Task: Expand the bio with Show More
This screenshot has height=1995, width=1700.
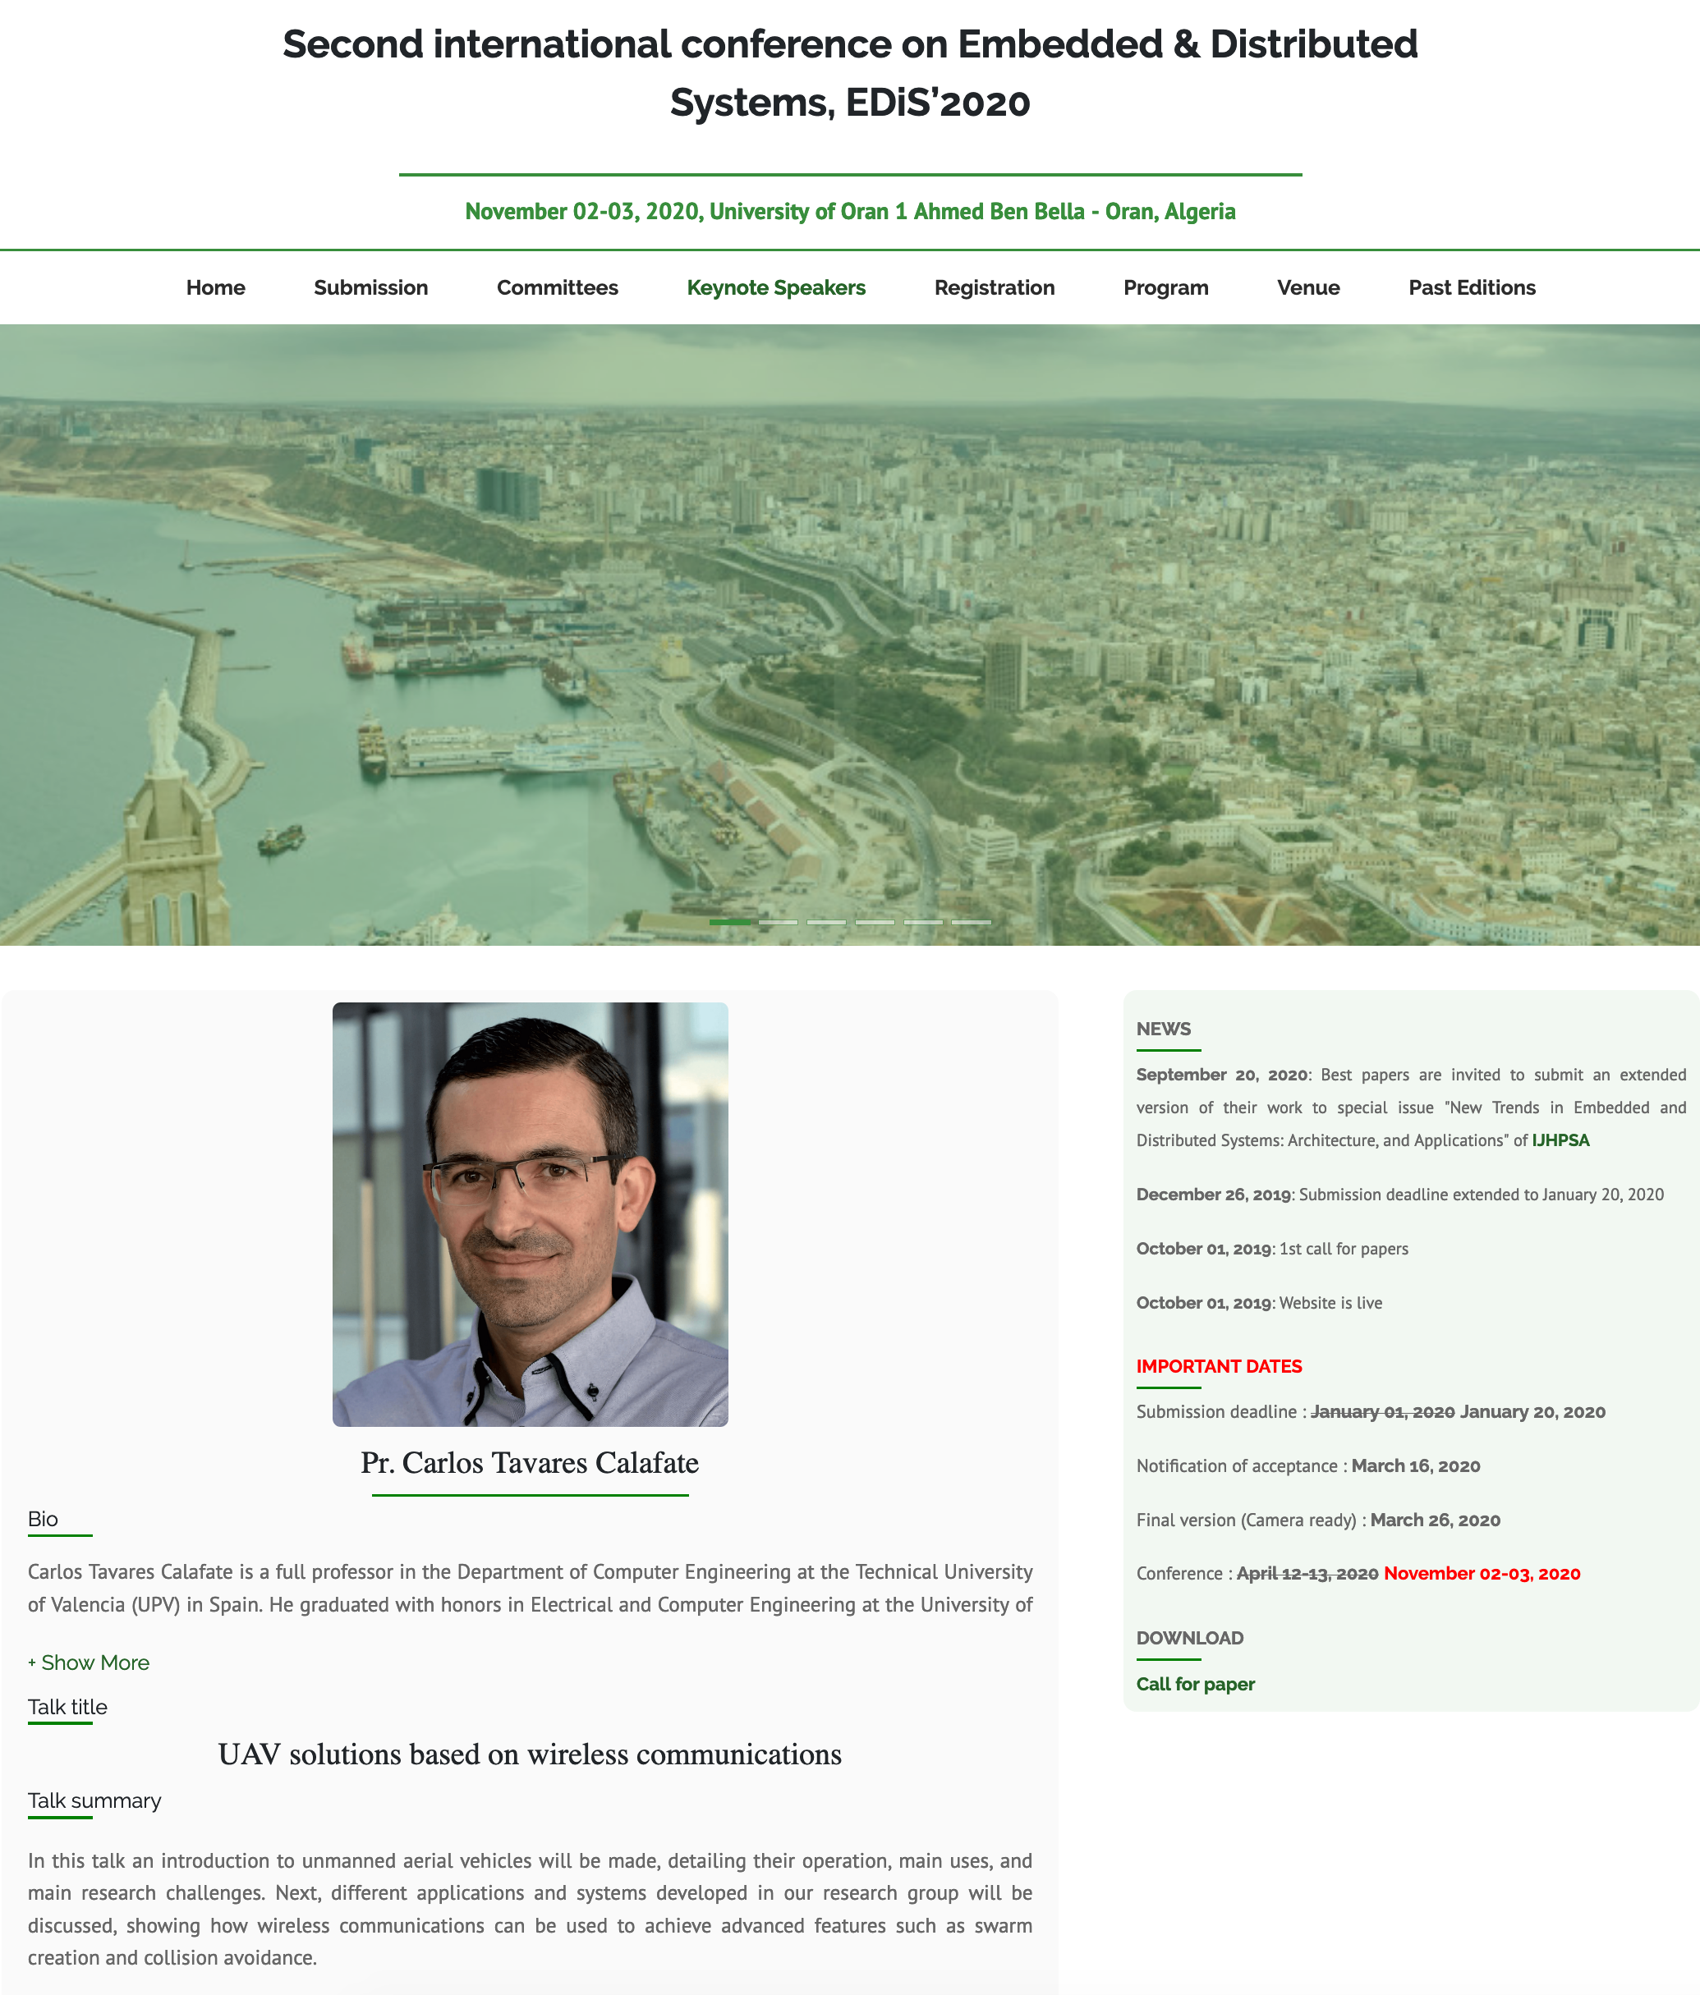Action: [x=89, y=1662]
